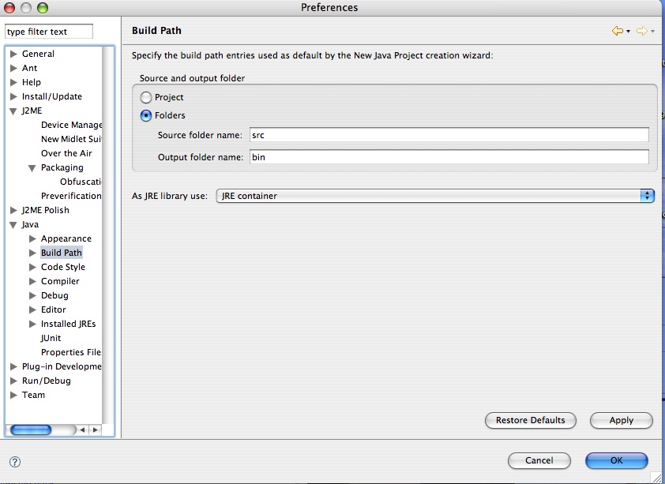Click the yellow back navigation arrow
This screenshot has height=484, width=665.
(617, 31)
